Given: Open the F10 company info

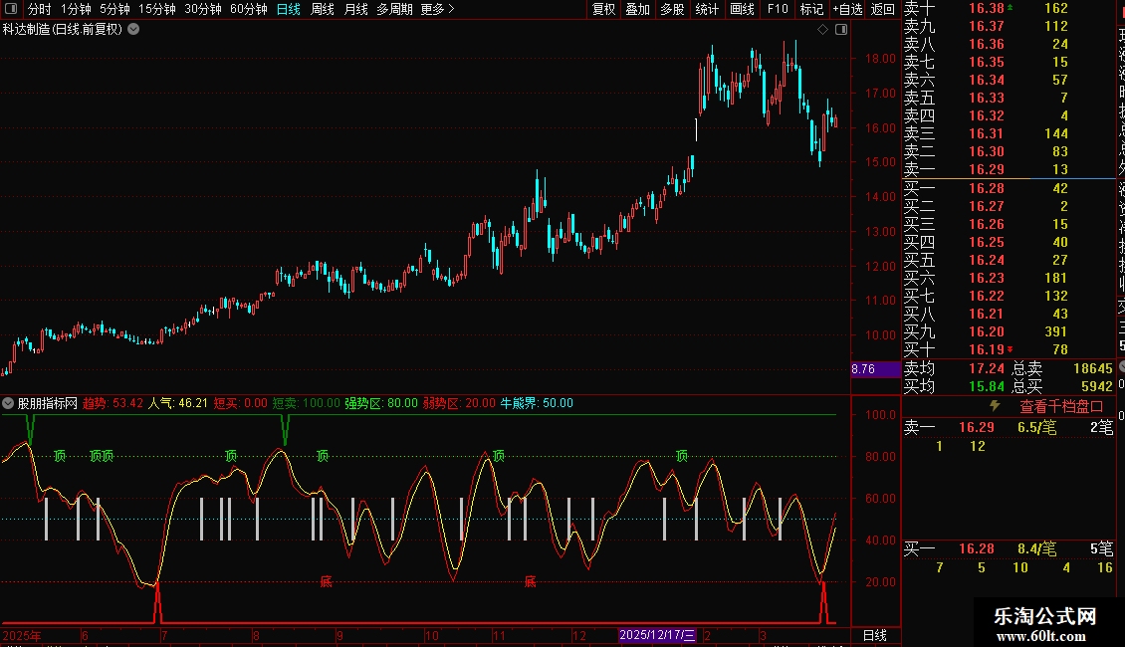Looking at the screenshot, I should (x=778, y=9).
